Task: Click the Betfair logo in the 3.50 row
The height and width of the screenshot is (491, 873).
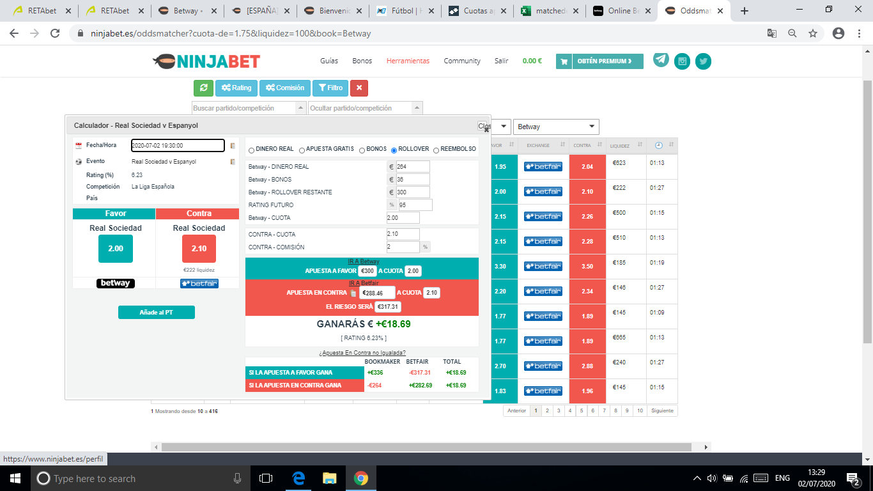Action: click(x=543, y=266)
